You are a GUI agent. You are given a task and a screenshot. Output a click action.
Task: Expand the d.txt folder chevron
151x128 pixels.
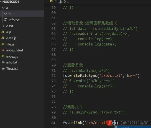[x=3, y=26]
